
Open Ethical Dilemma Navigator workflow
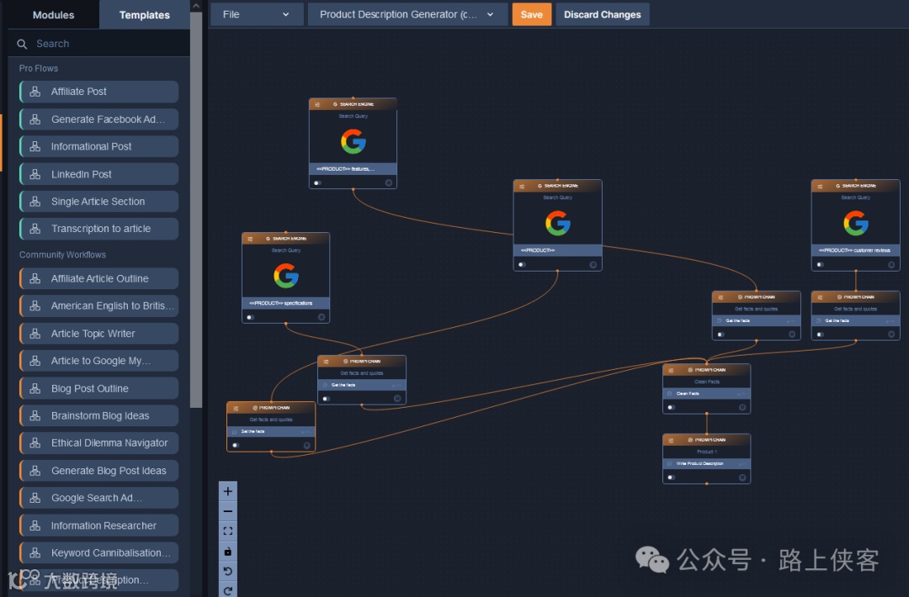coord(98,443)
